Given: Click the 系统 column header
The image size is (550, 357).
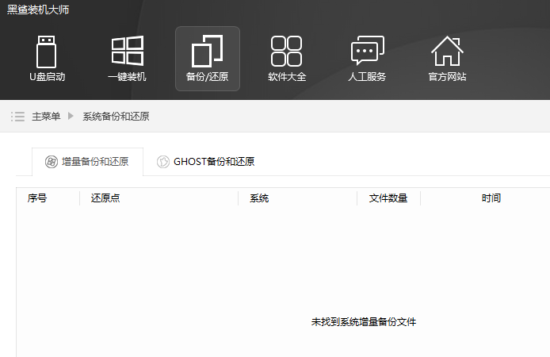Looking at the screenshot, I should coord(259,198).
